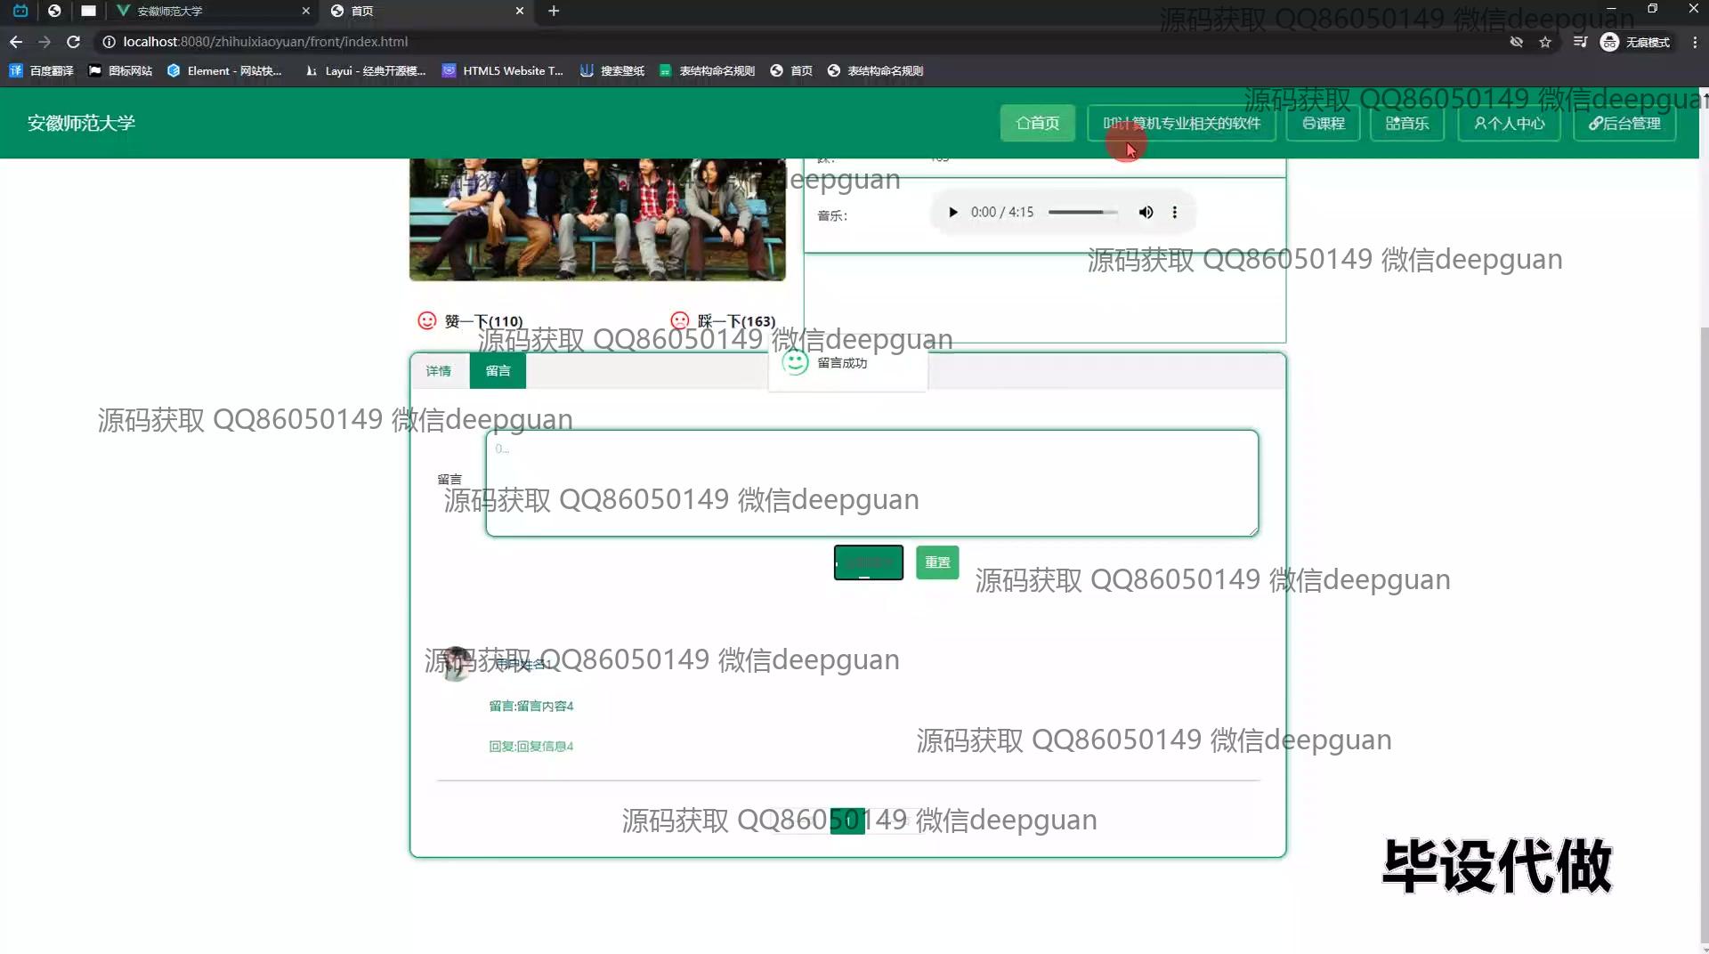Image resolution: width=1709 pixels, height=954 pixels.
Task: Open a new browser tab
Action: click(x=554, y=11)
